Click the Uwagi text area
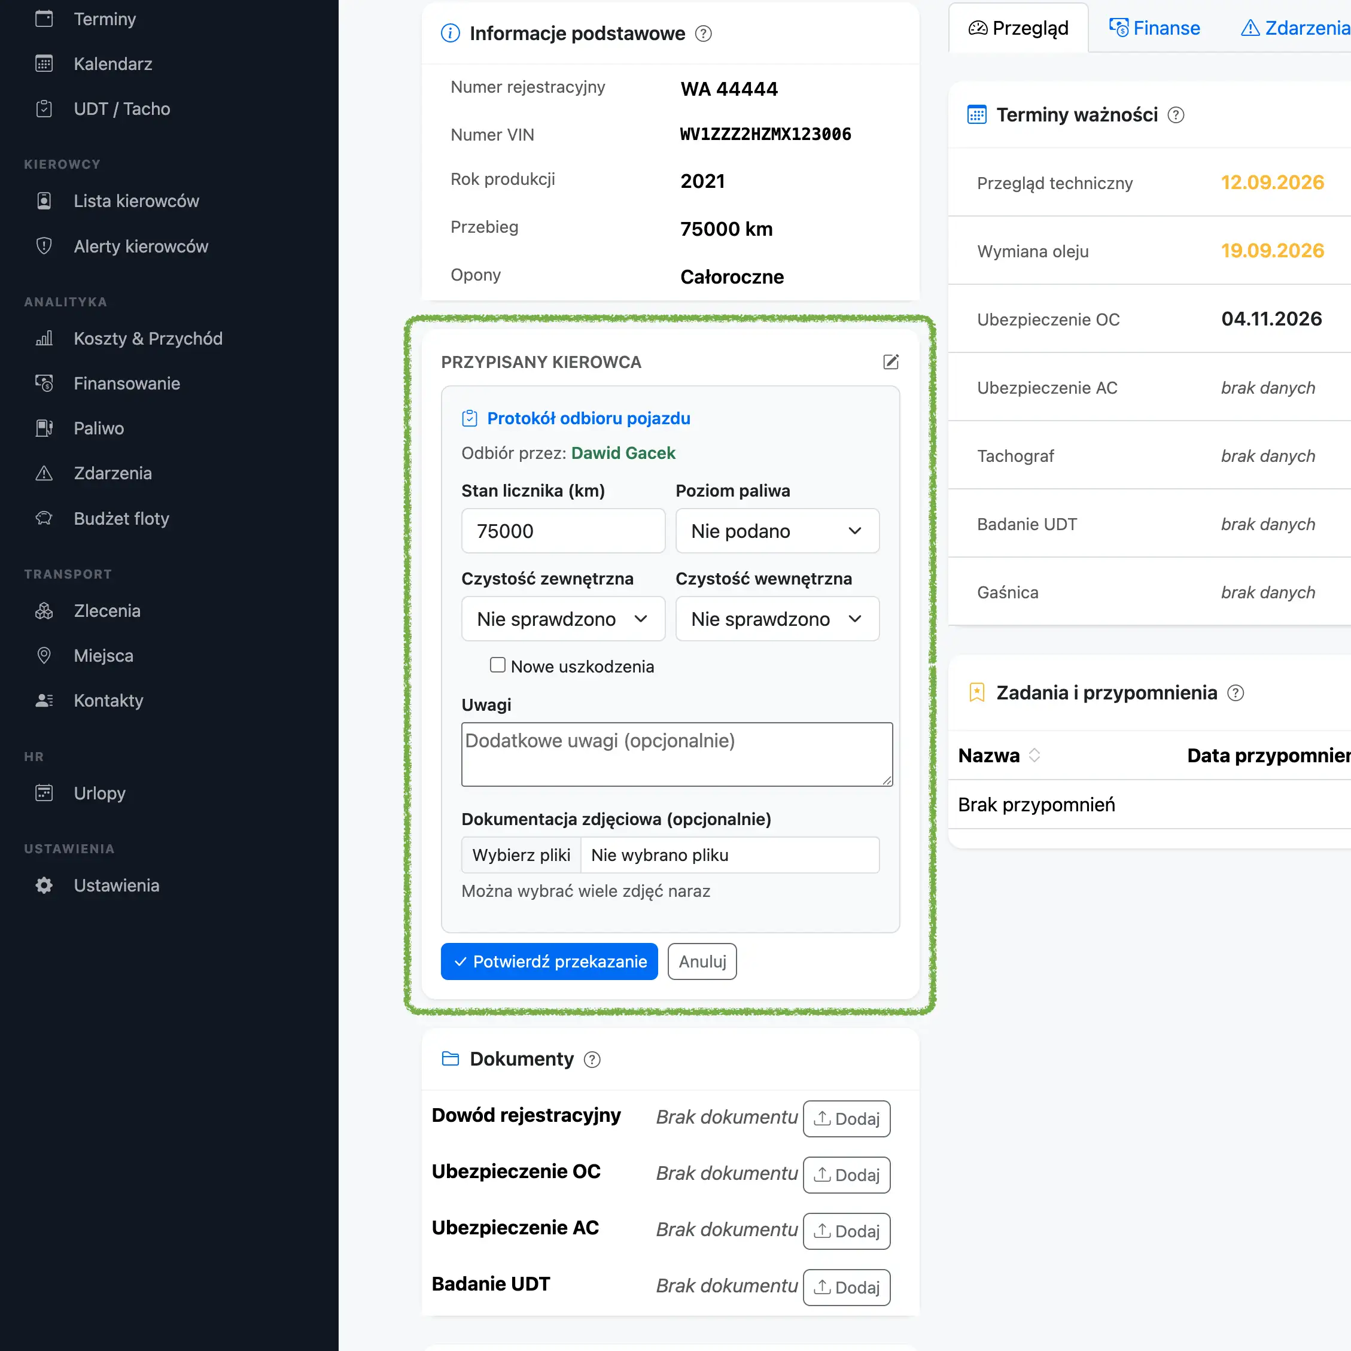Screen dimensions: 1351x1351 (x=677, y=754)
